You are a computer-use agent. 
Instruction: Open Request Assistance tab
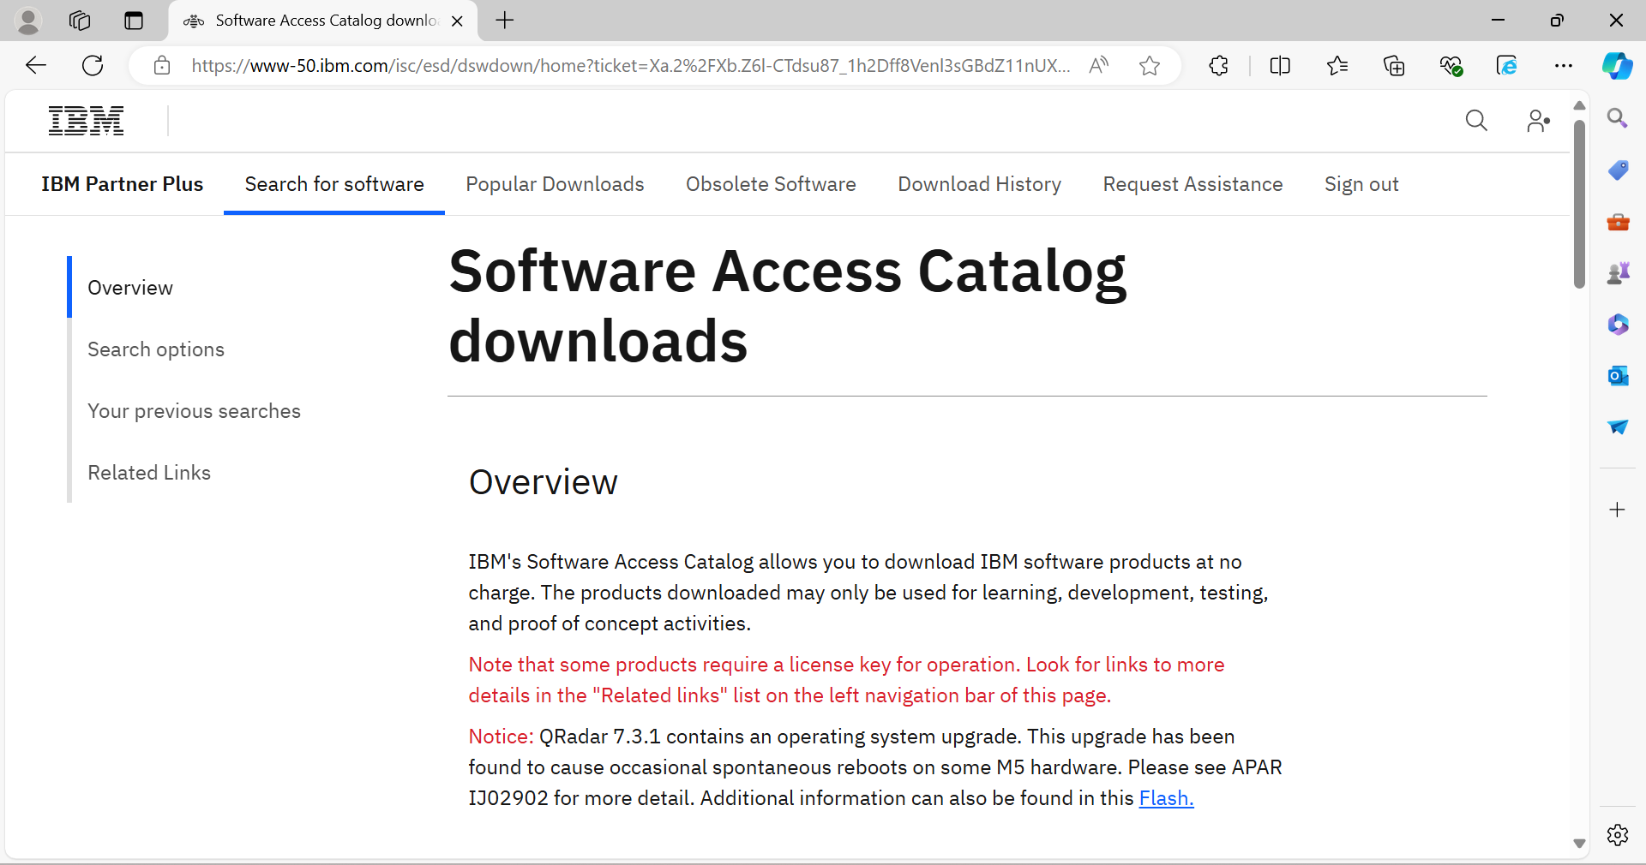click(x=1192, y=184)
